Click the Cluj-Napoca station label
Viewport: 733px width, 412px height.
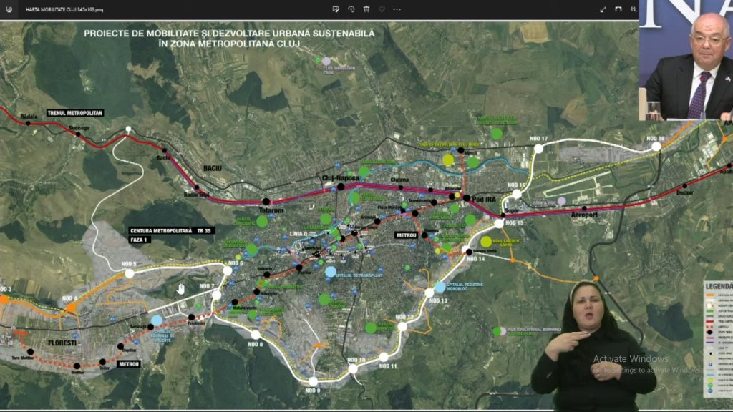340,178
